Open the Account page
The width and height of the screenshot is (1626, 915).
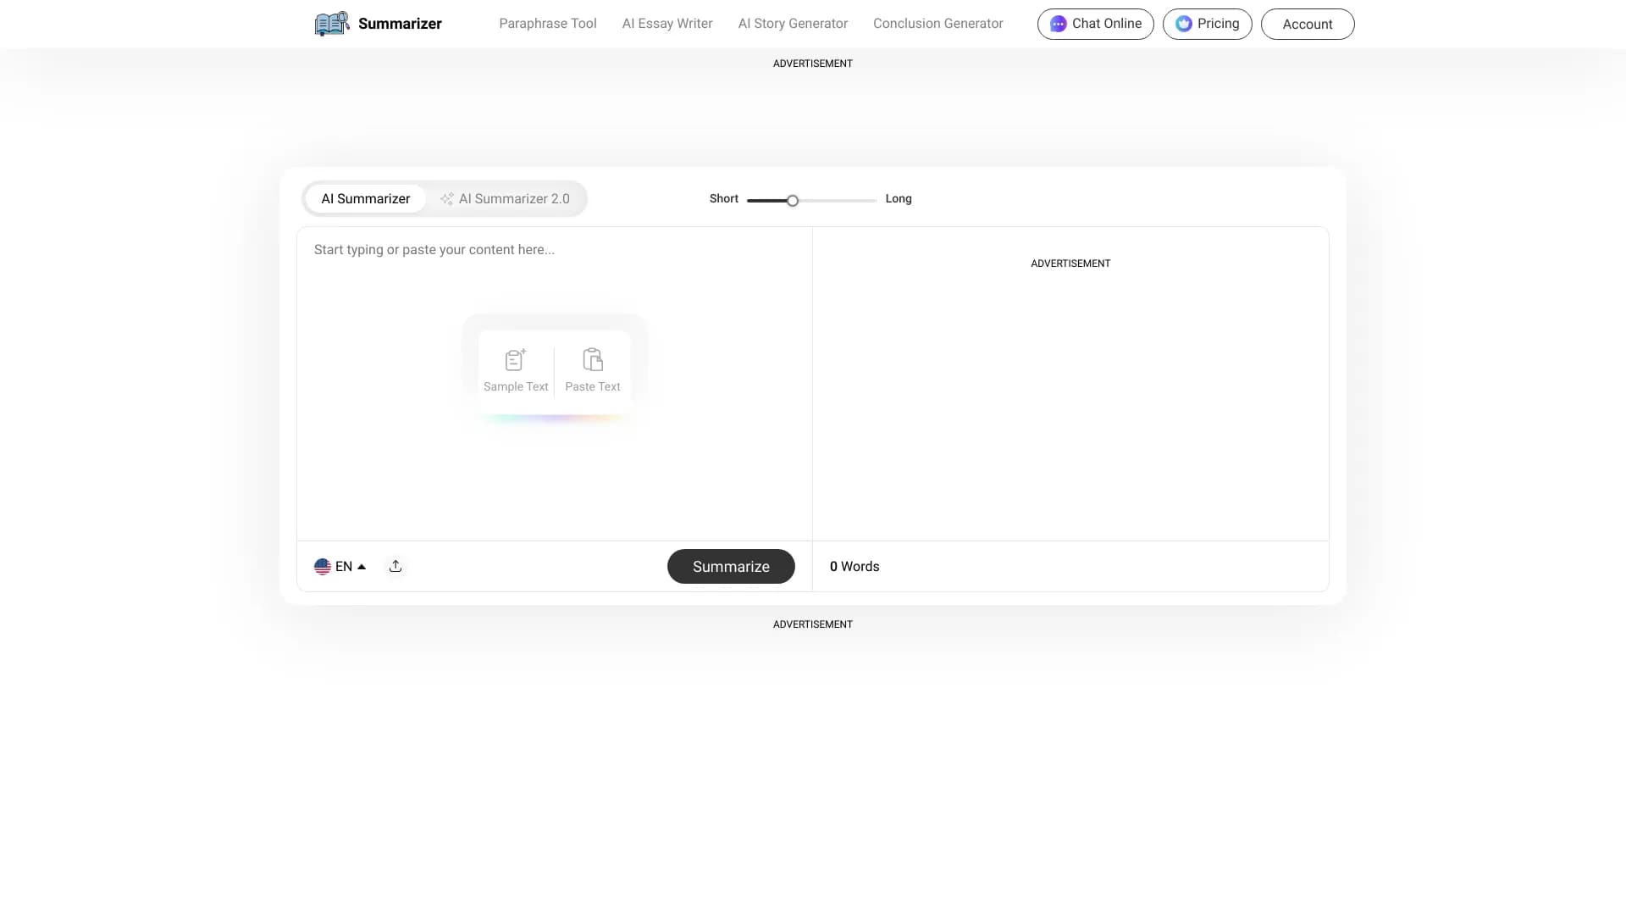[1307, 24]
